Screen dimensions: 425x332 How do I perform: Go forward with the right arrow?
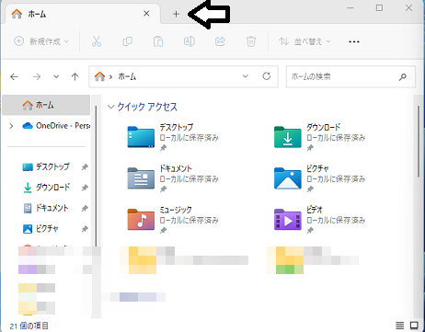37,76
